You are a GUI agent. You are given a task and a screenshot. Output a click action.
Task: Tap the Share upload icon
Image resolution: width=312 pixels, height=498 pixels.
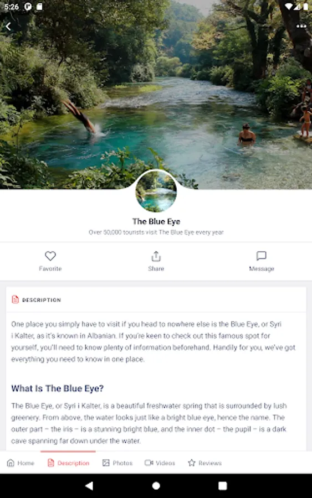pos(156,256)
